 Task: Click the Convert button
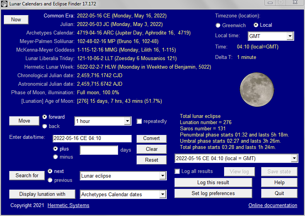151,138
